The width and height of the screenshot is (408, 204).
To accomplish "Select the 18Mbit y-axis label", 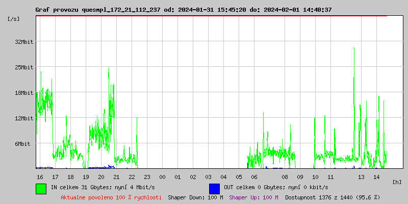I will [x=23, y=93].
